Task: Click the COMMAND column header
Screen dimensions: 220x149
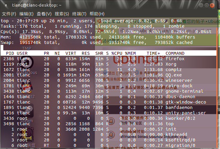Action: pyautogui.click(x=175, y=53)
